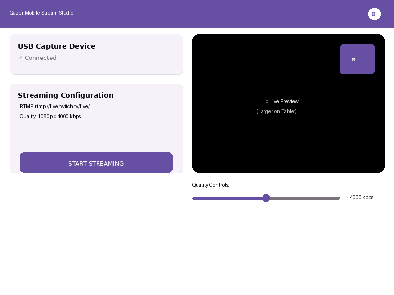The image size is (394, 295).
Task: Click the icon inside the preview overlay button
Action: coord(353,59)
